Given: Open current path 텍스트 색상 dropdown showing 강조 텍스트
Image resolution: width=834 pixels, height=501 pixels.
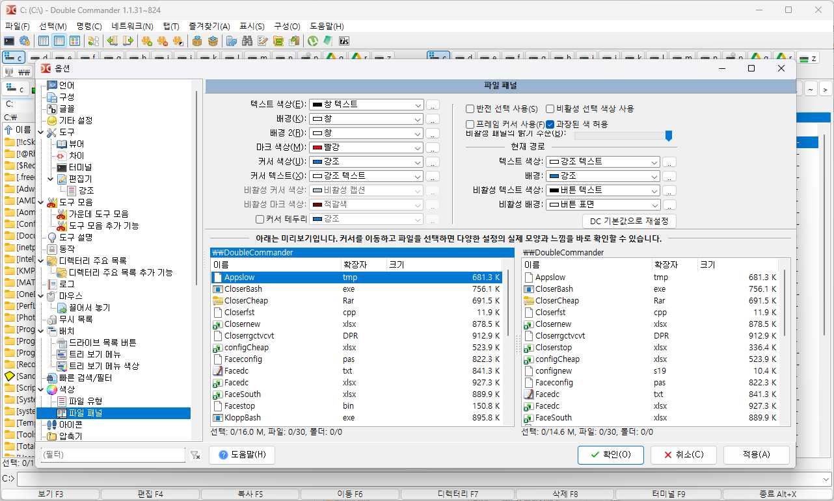Looking at the screenshot, I should point(603,162).
